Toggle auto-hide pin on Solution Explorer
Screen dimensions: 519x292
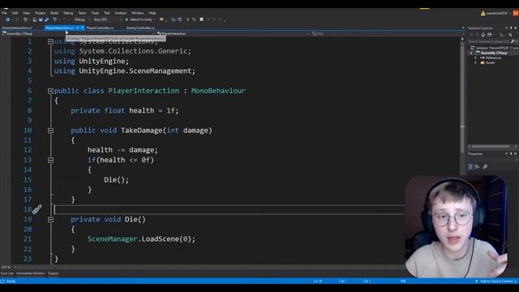point(511,28)
